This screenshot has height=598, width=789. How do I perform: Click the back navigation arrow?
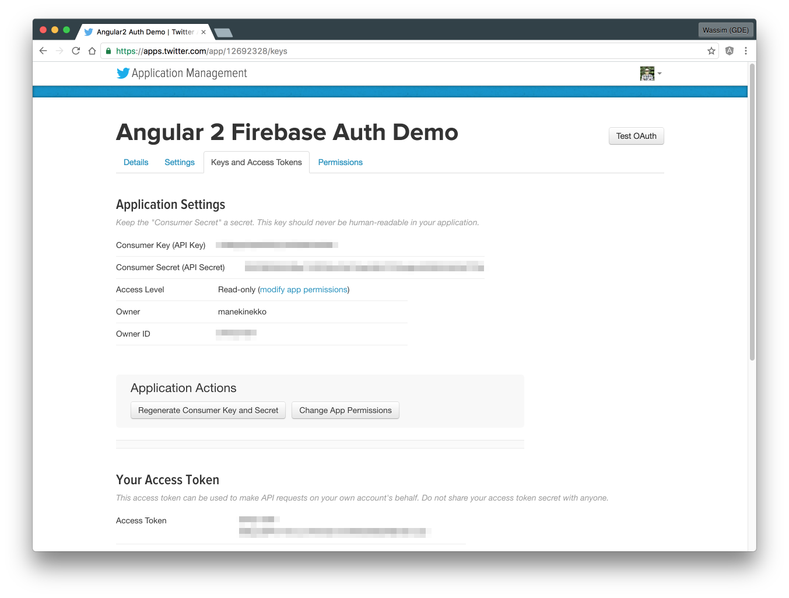(43, 51)
